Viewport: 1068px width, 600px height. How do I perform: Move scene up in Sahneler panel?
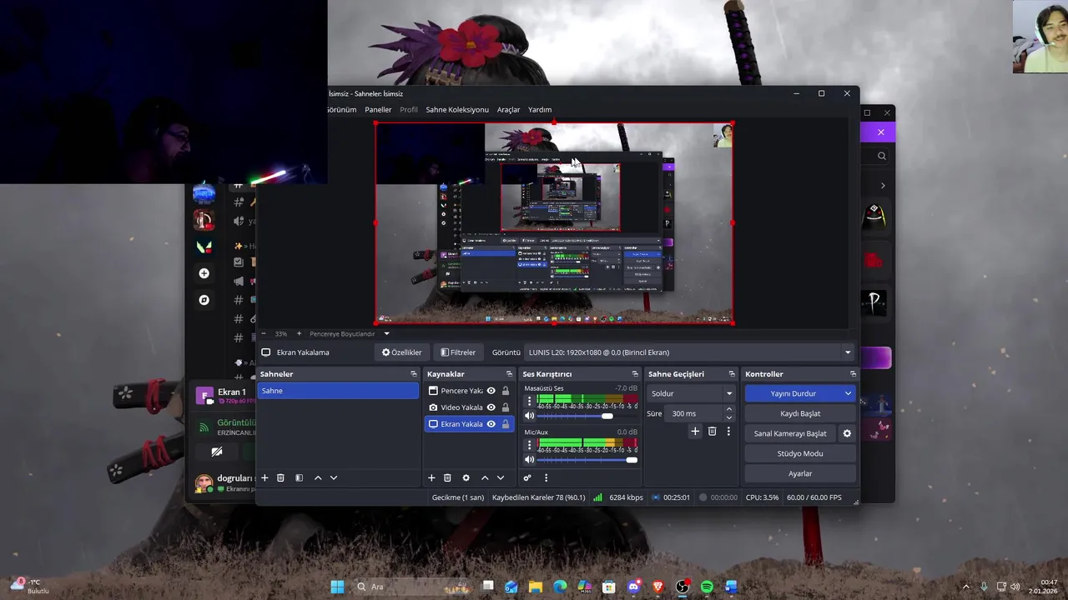point(318,477)
